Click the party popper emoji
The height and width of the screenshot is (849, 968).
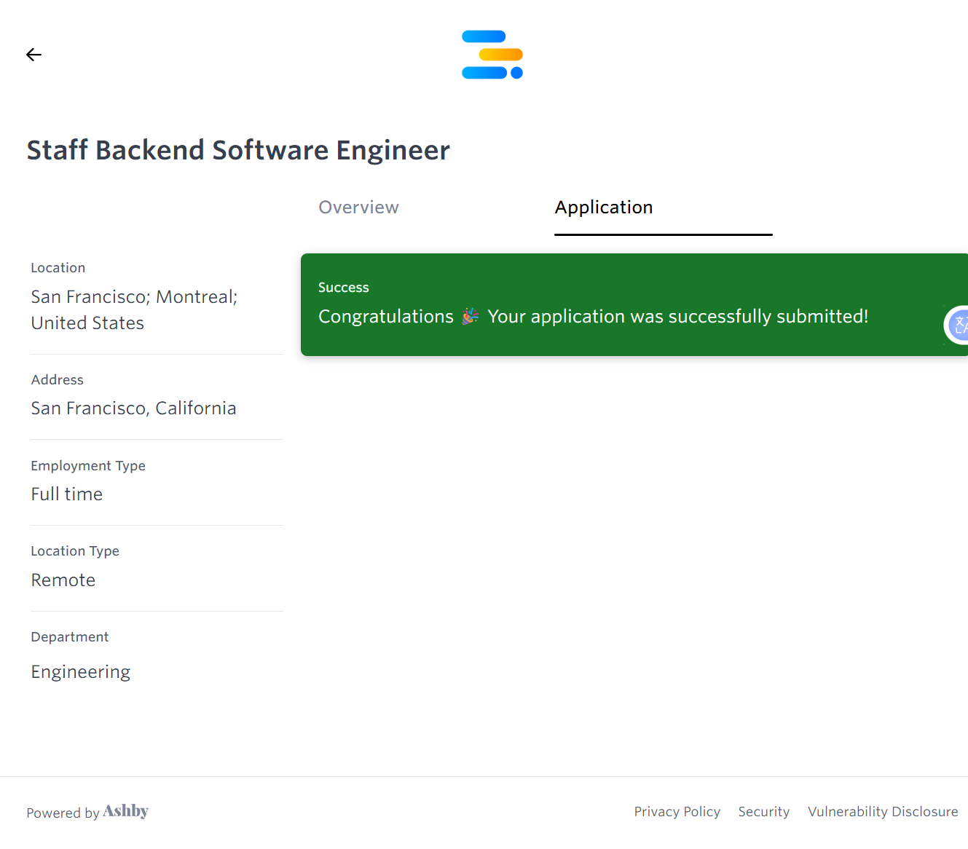click(x=471, y=316)
